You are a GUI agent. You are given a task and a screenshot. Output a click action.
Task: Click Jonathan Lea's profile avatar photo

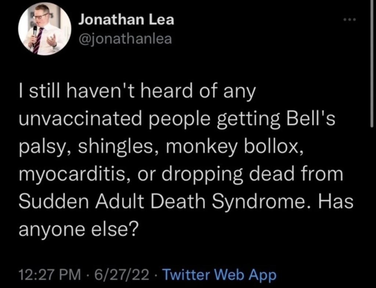45,30
